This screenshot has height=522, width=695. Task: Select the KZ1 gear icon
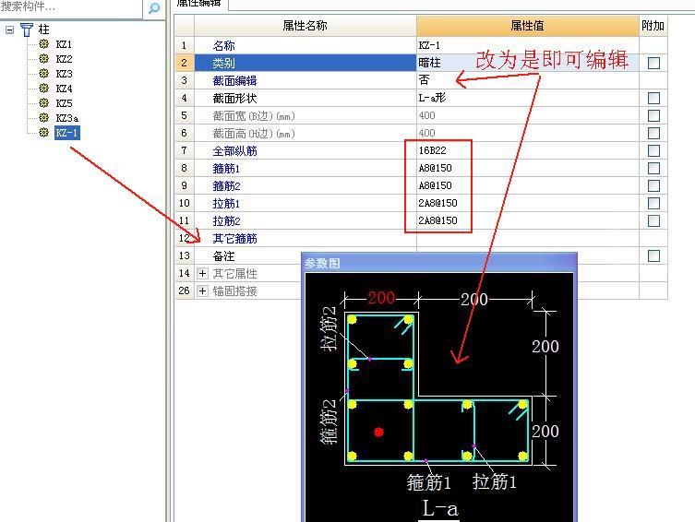tap(43, 44)
